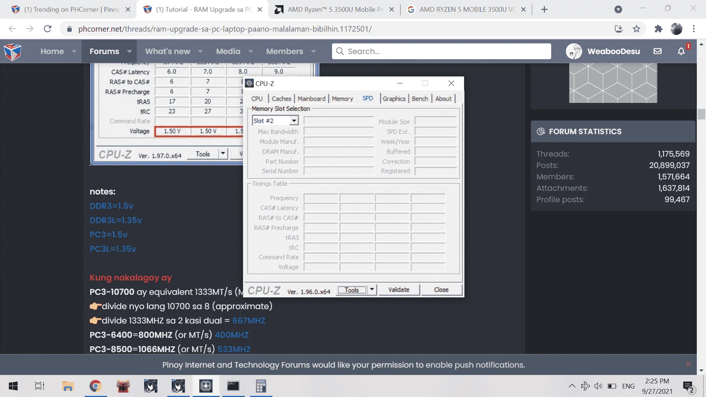Open File Explorer from the taskbar

pyautogui.click(x=68, y=386)
